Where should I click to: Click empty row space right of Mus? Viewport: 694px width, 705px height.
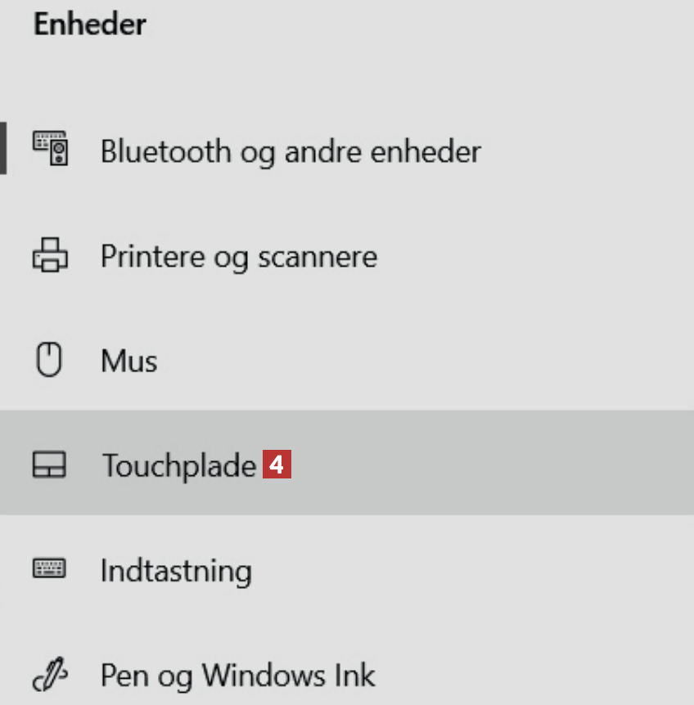[x=426, y=361]
